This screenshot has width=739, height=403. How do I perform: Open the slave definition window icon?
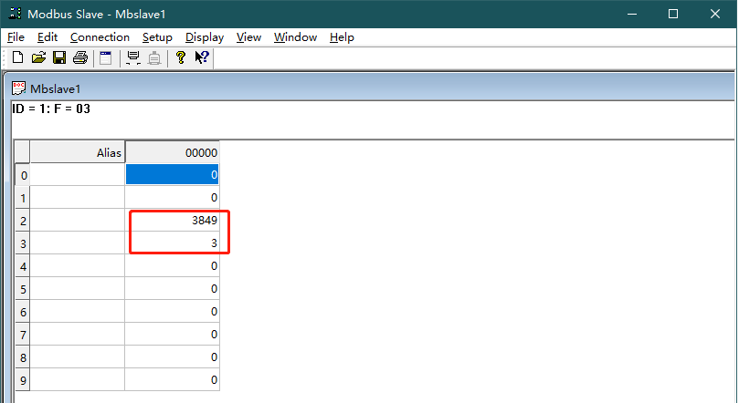[106, 57]
